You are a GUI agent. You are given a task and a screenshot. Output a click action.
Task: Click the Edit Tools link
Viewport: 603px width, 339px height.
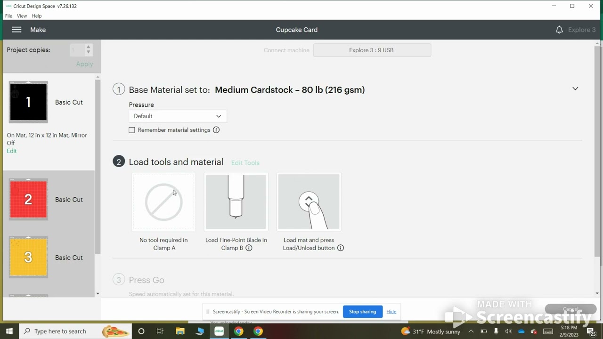(x=245, y=163)
